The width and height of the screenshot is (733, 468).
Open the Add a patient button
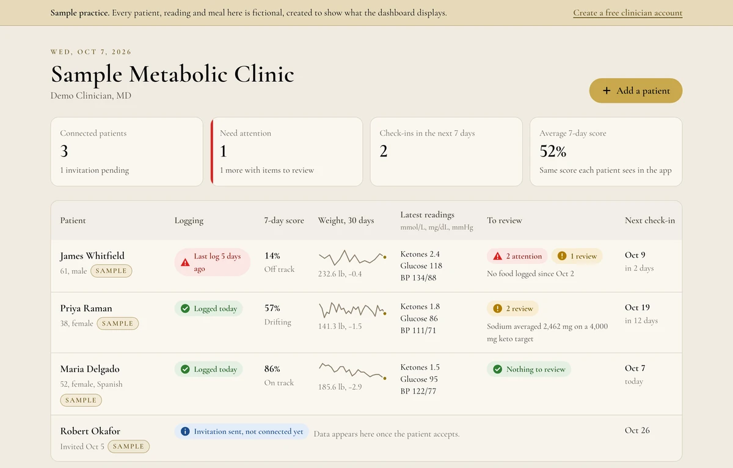point(635,90)
